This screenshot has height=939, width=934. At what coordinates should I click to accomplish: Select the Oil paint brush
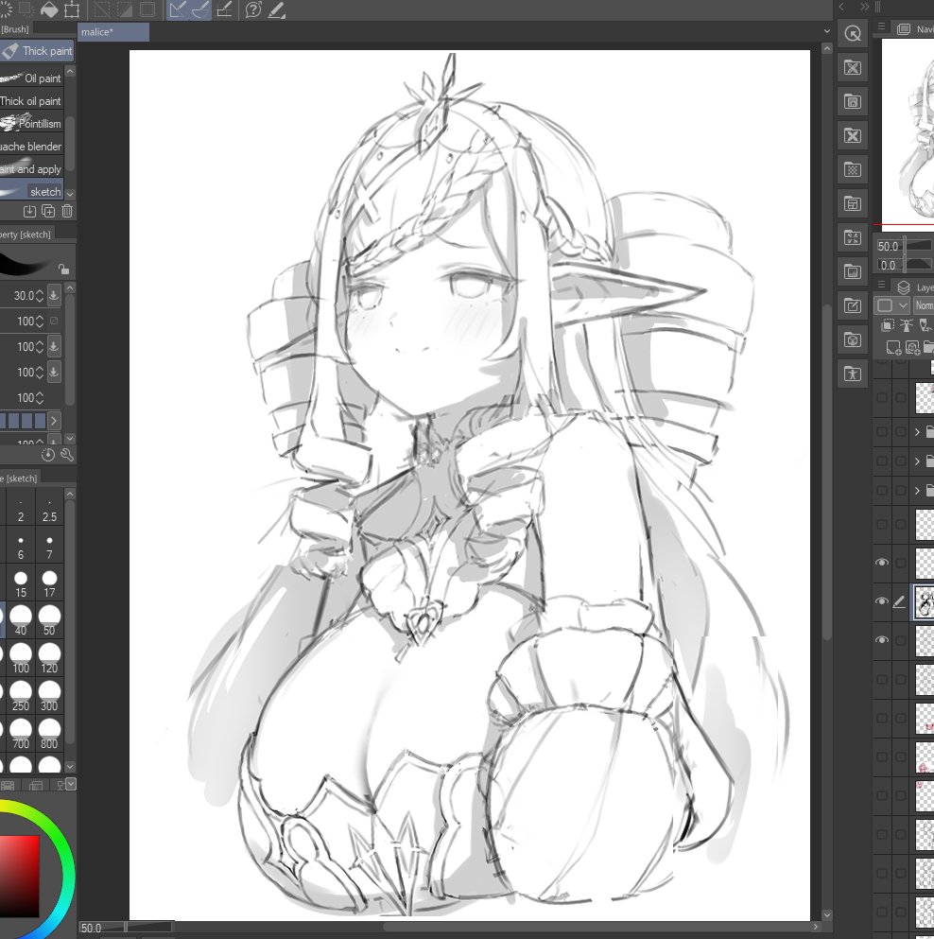pyautogui.click(x=32, y=78)
